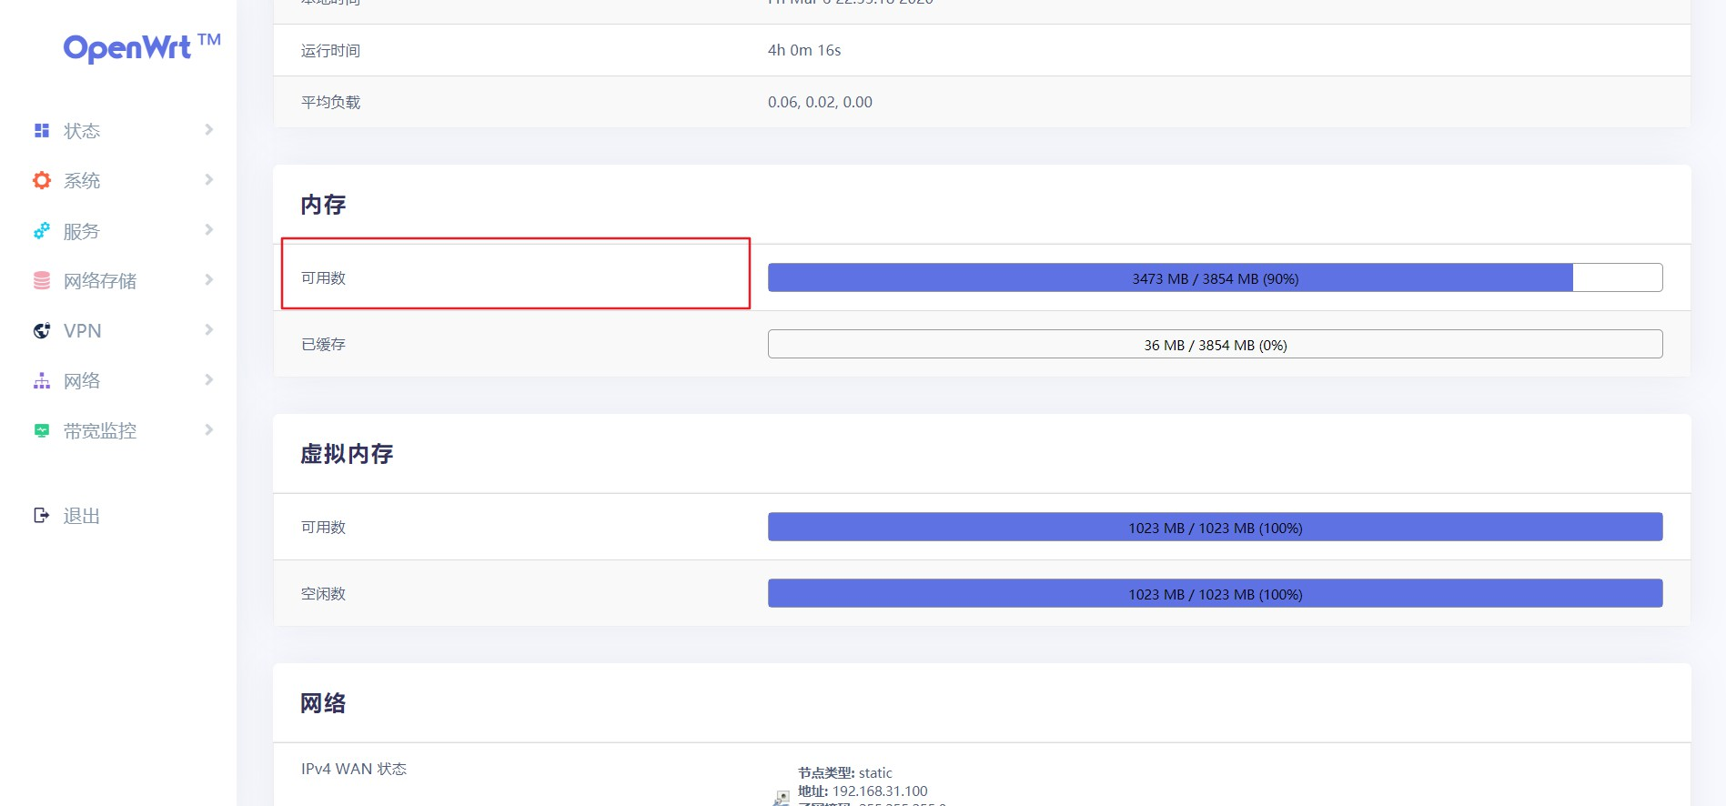The width and height of the screenshot is (1726, 806).
Task: Expand the 服务 menu chevron
Action: (209, 230)
